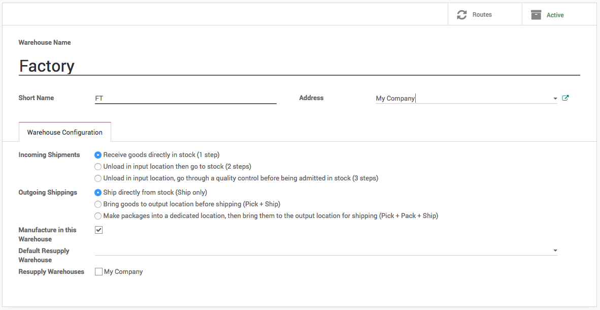Select Receive goods directly in stock (1 step)

98,155
